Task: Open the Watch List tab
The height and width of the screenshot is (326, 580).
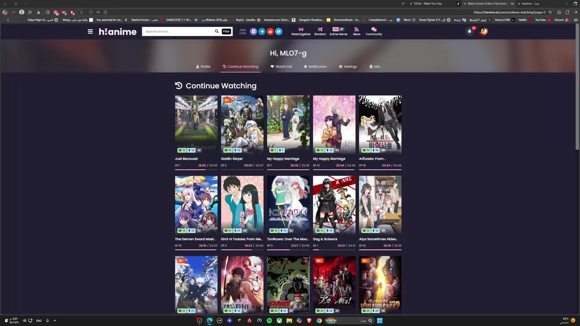Action: 281,67
